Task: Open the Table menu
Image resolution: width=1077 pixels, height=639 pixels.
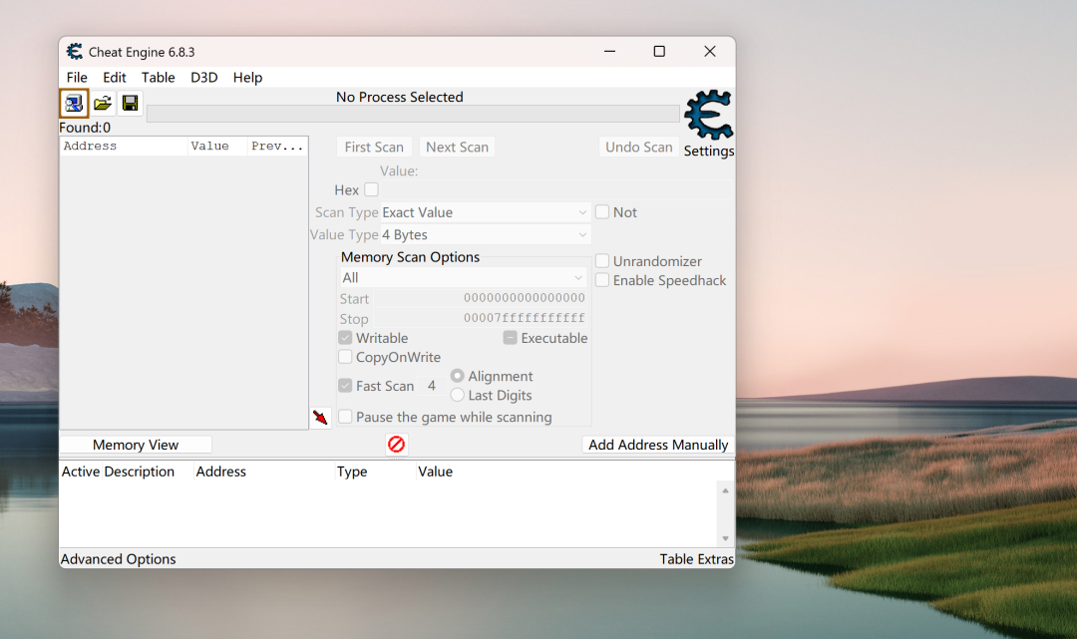Action: 158,78
